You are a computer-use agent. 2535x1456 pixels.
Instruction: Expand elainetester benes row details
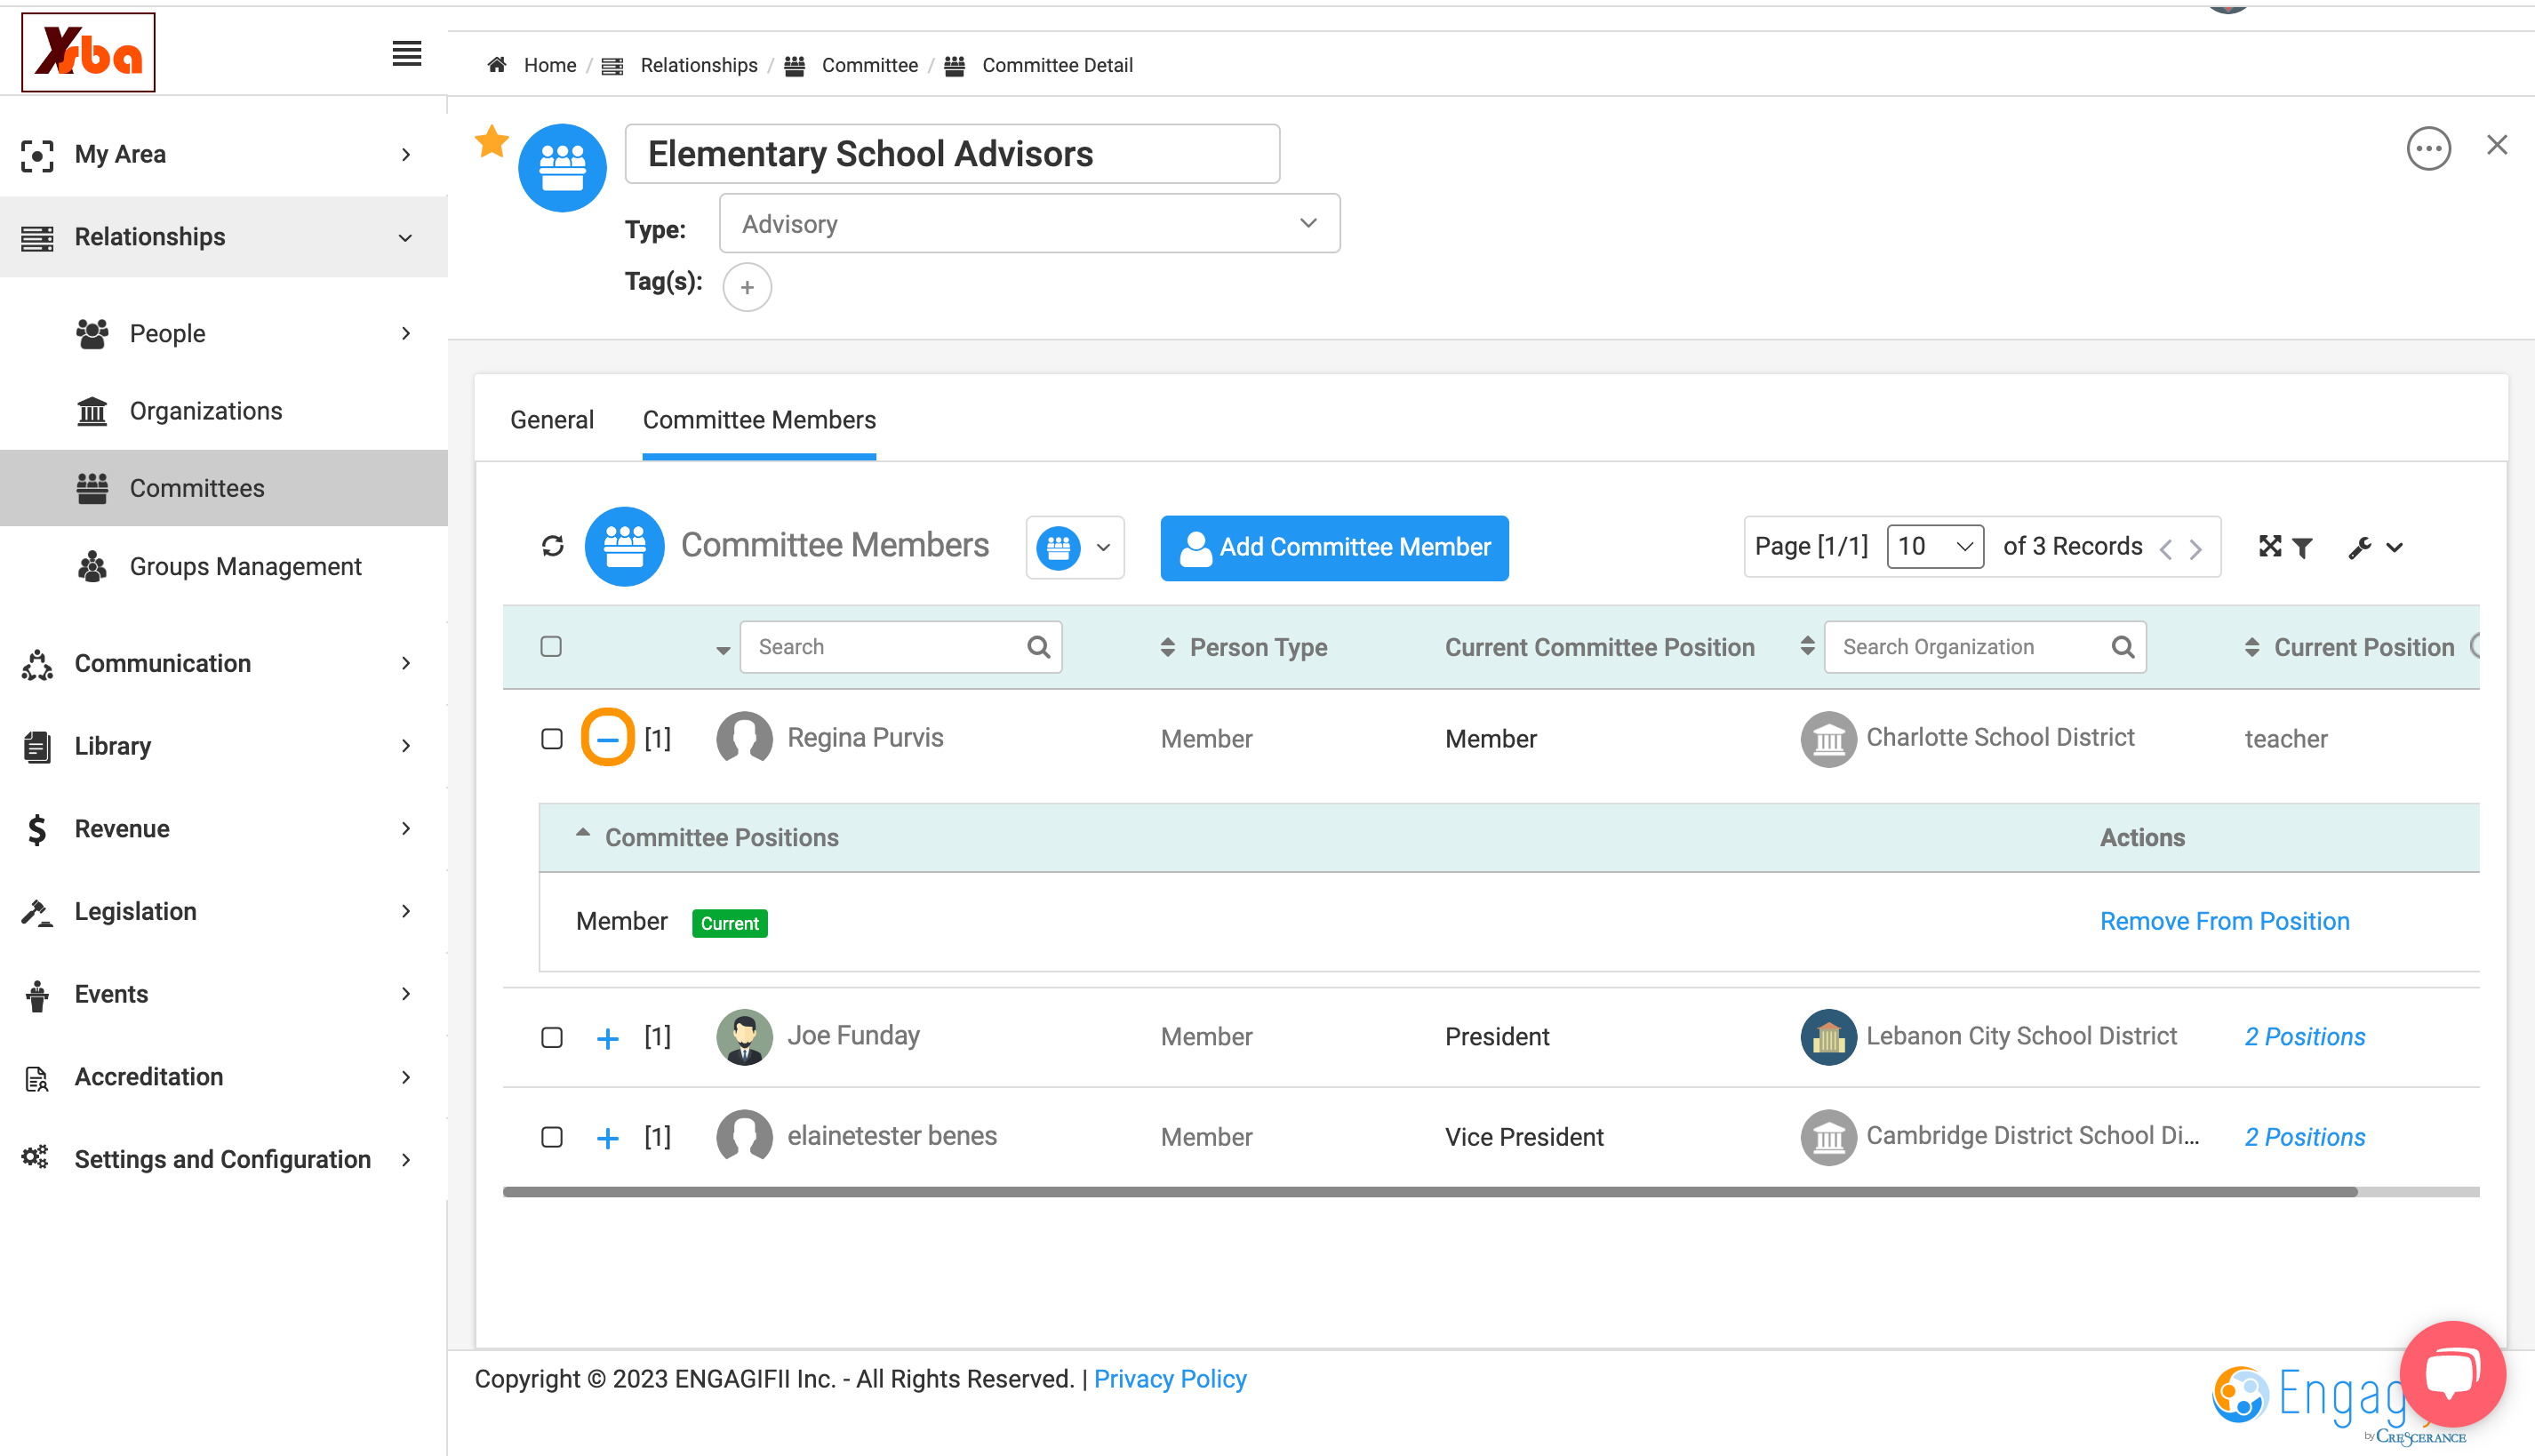point(607,1138)
